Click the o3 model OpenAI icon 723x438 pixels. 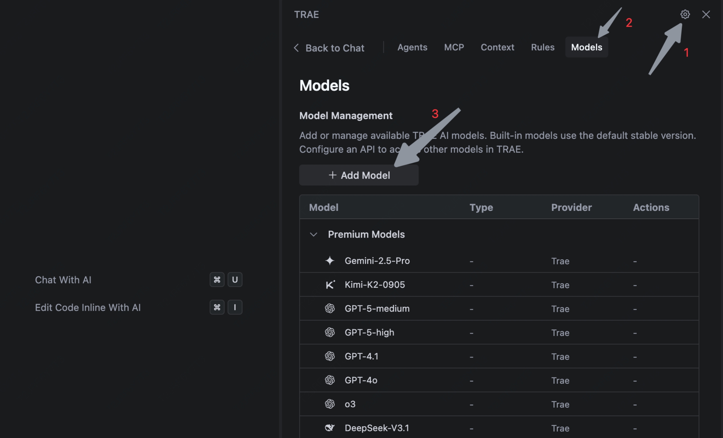tap(330, 404)
